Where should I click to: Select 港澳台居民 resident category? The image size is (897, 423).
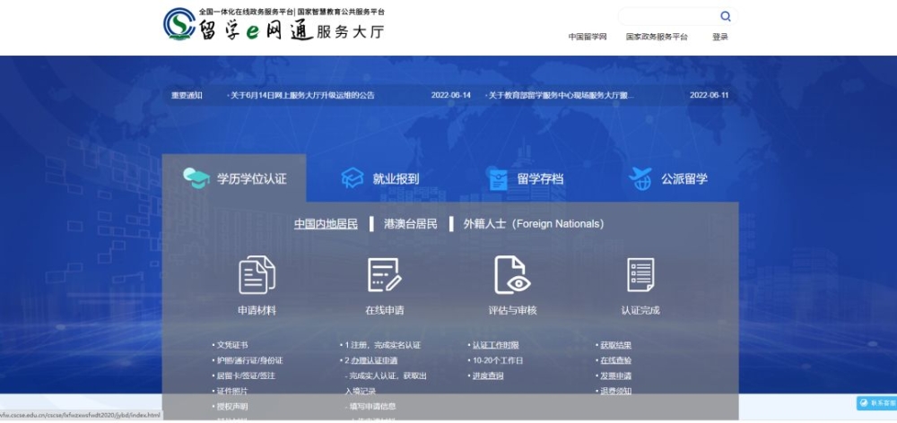click(x=411, y=224)
